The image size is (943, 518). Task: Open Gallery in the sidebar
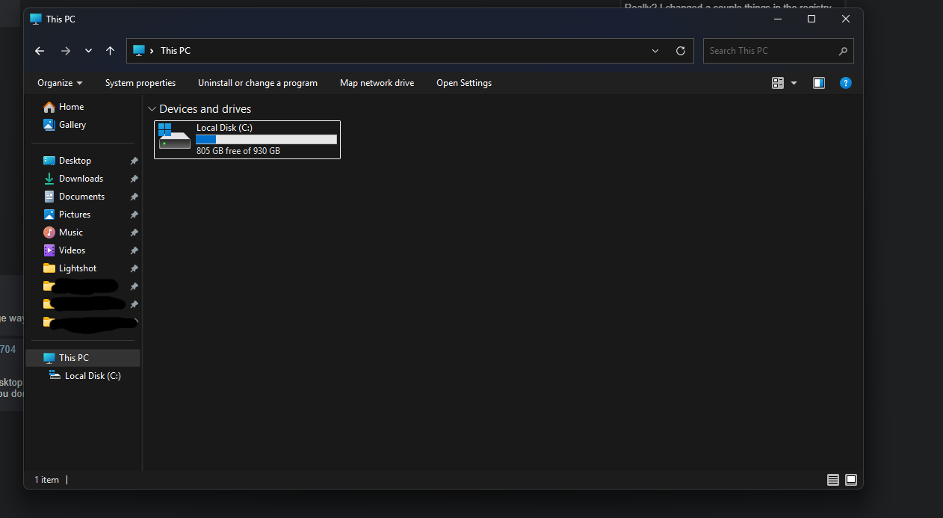tap(72, 125)
